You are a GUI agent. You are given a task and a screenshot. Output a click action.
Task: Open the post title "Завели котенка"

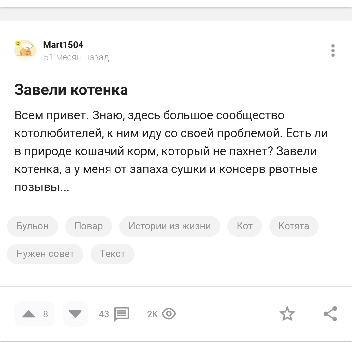pos(71,90)
